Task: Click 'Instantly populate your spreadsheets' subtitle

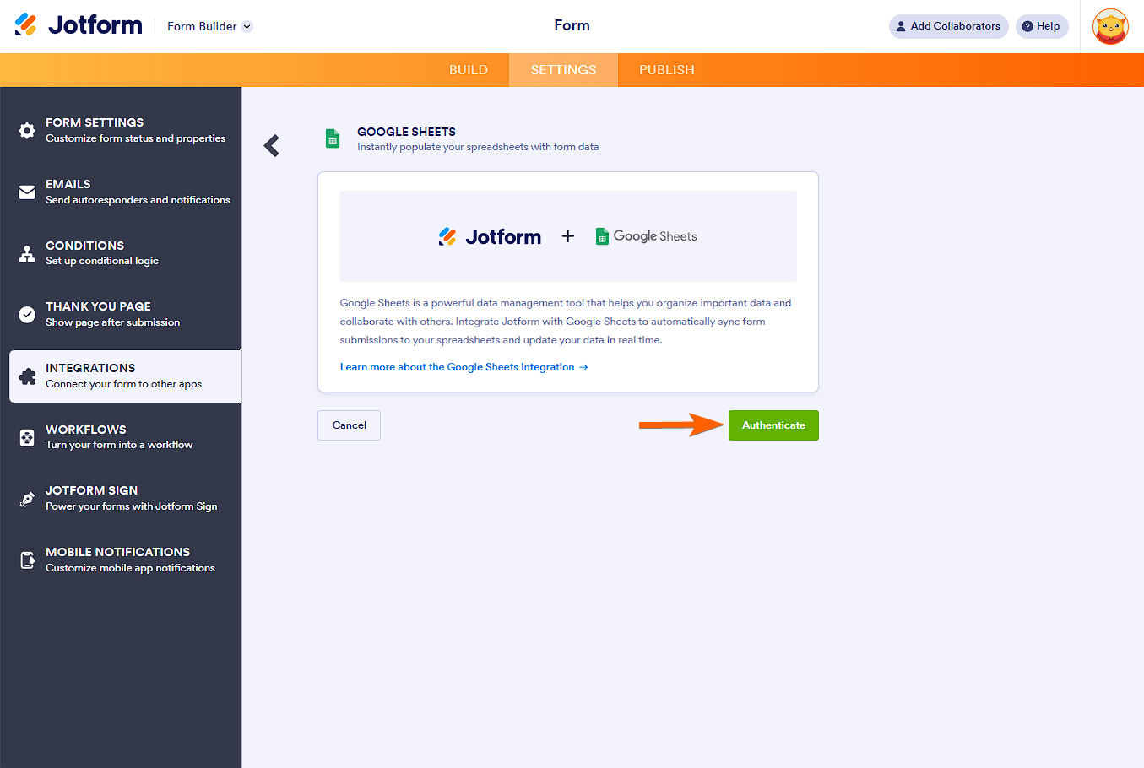Action: (478, 147)
